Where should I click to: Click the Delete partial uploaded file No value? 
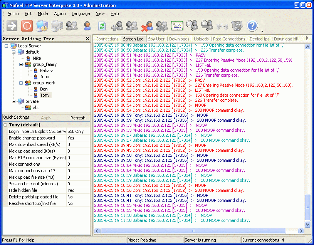[x=78, y=197]
